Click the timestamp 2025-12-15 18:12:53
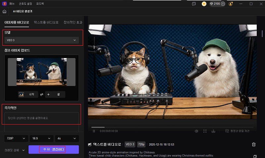The height and width of the screenshot is (158, 265). pos(161,144)
